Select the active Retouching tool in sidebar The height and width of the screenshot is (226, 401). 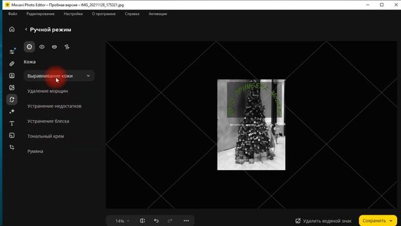tap(12, 99)
